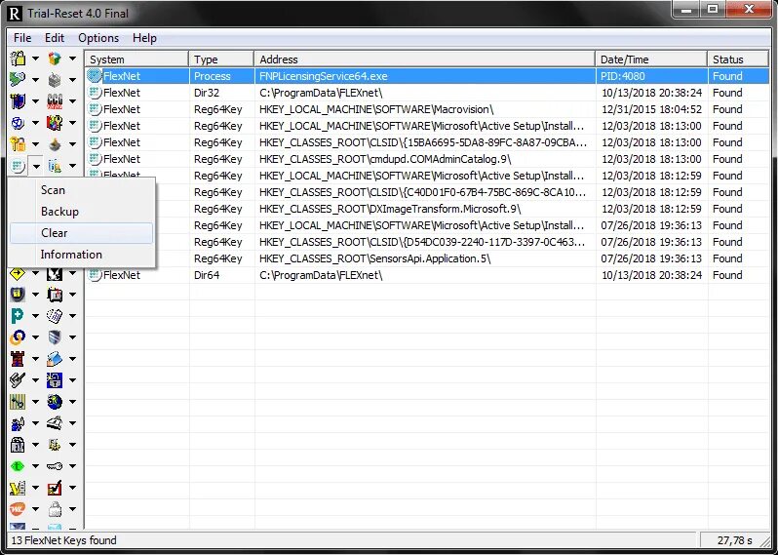The image size is (778, 555).
Task: Select the red CCG icon
Action: (x=55, y=101)
